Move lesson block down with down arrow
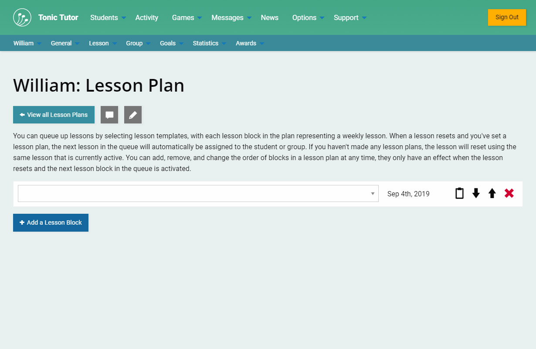The height and width of the screenshot is (349, 536). (476, 193)
